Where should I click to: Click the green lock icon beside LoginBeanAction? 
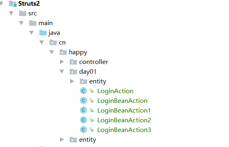(92, 100)
